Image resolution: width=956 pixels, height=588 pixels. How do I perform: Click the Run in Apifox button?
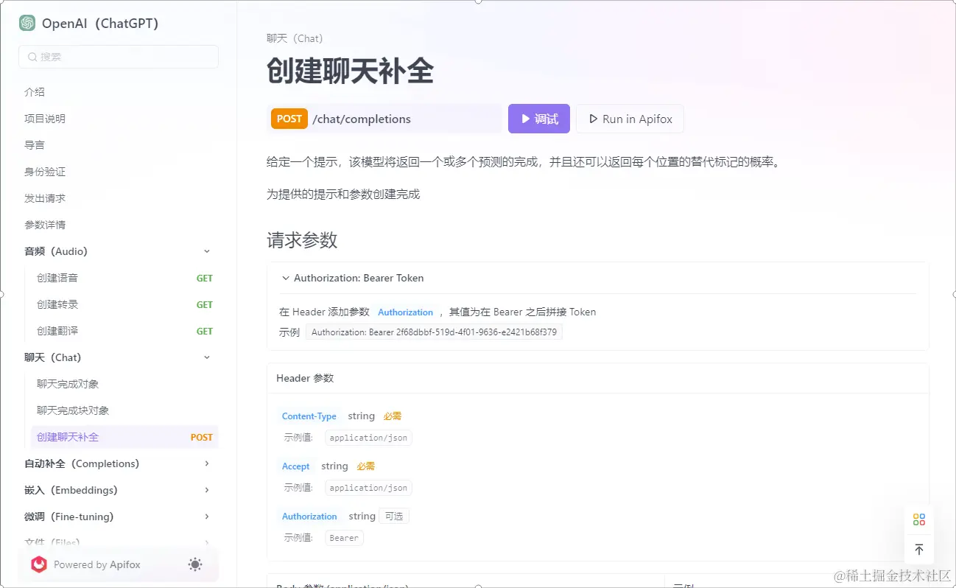click(630, 119)
